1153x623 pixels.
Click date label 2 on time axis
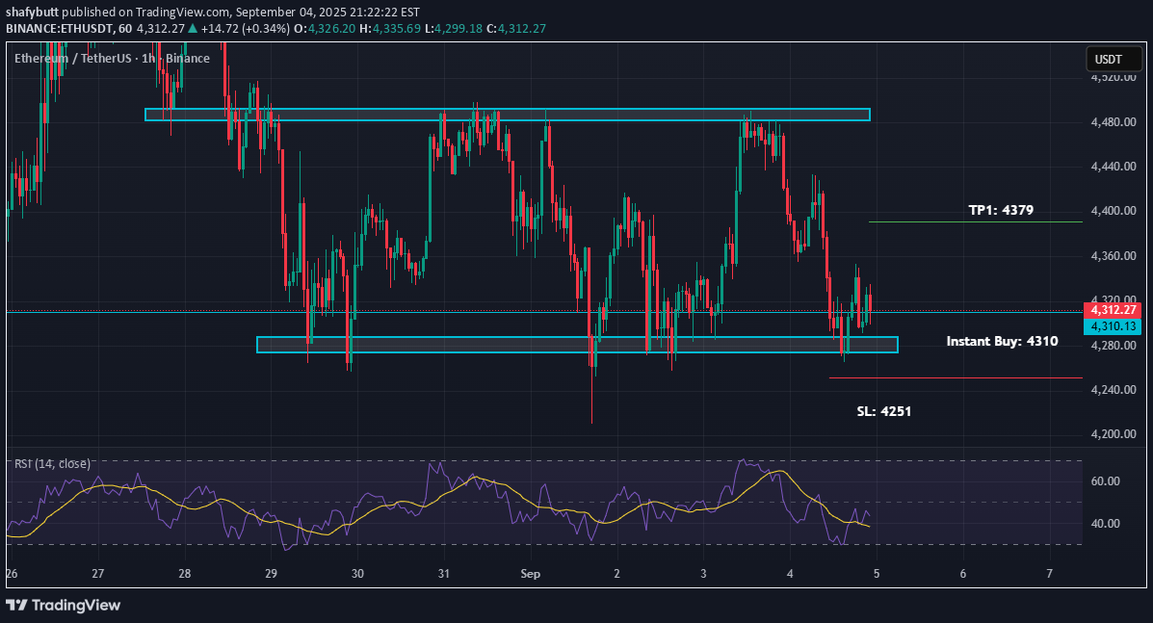[616, 574]
